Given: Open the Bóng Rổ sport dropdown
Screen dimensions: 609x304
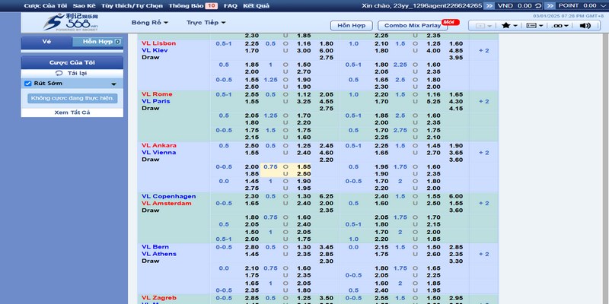Looking at the screenshot, I should [x=150, y=24].
